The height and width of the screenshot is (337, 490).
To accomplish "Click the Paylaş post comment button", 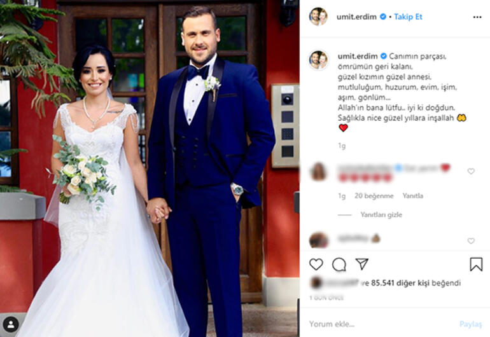I will pyautogui.click(x=470, y=324).
